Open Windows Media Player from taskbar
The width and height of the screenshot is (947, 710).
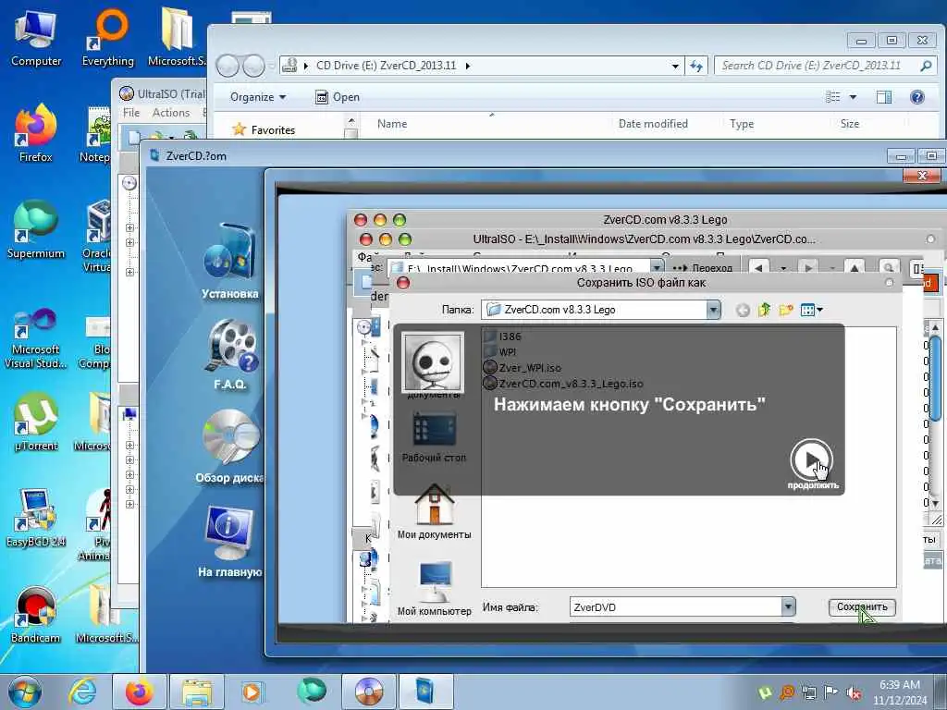[251, 692]
